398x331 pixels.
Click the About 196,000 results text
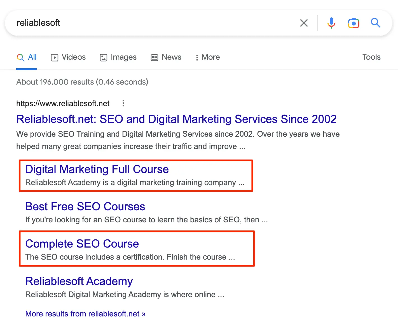tap(82, 82)
